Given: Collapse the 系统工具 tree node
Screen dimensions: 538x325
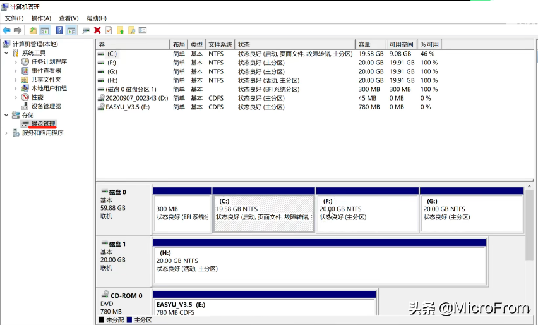Looking at the screenshot, I should click(6, 53).
